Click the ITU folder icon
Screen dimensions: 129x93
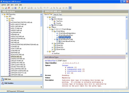point(10,20)
